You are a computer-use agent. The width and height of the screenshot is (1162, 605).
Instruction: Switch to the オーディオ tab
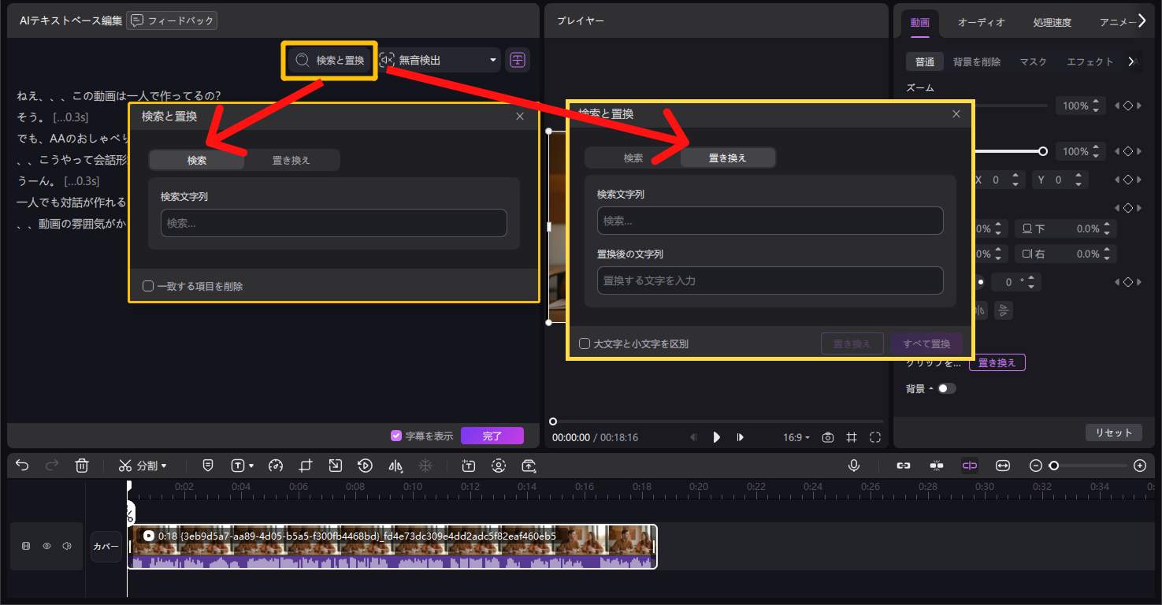coord(982,23)
